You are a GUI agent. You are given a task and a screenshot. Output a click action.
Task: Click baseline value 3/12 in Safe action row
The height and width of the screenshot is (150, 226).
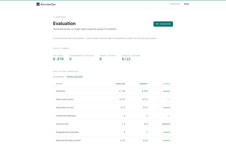coord(123,108)
